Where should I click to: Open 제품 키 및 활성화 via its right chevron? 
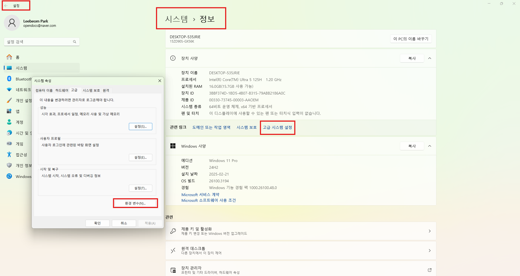pos(430,231)
